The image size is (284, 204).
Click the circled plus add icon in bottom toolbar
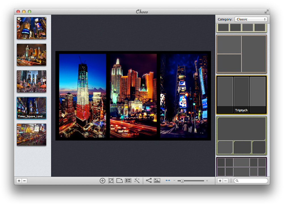(x=103, y=181)
